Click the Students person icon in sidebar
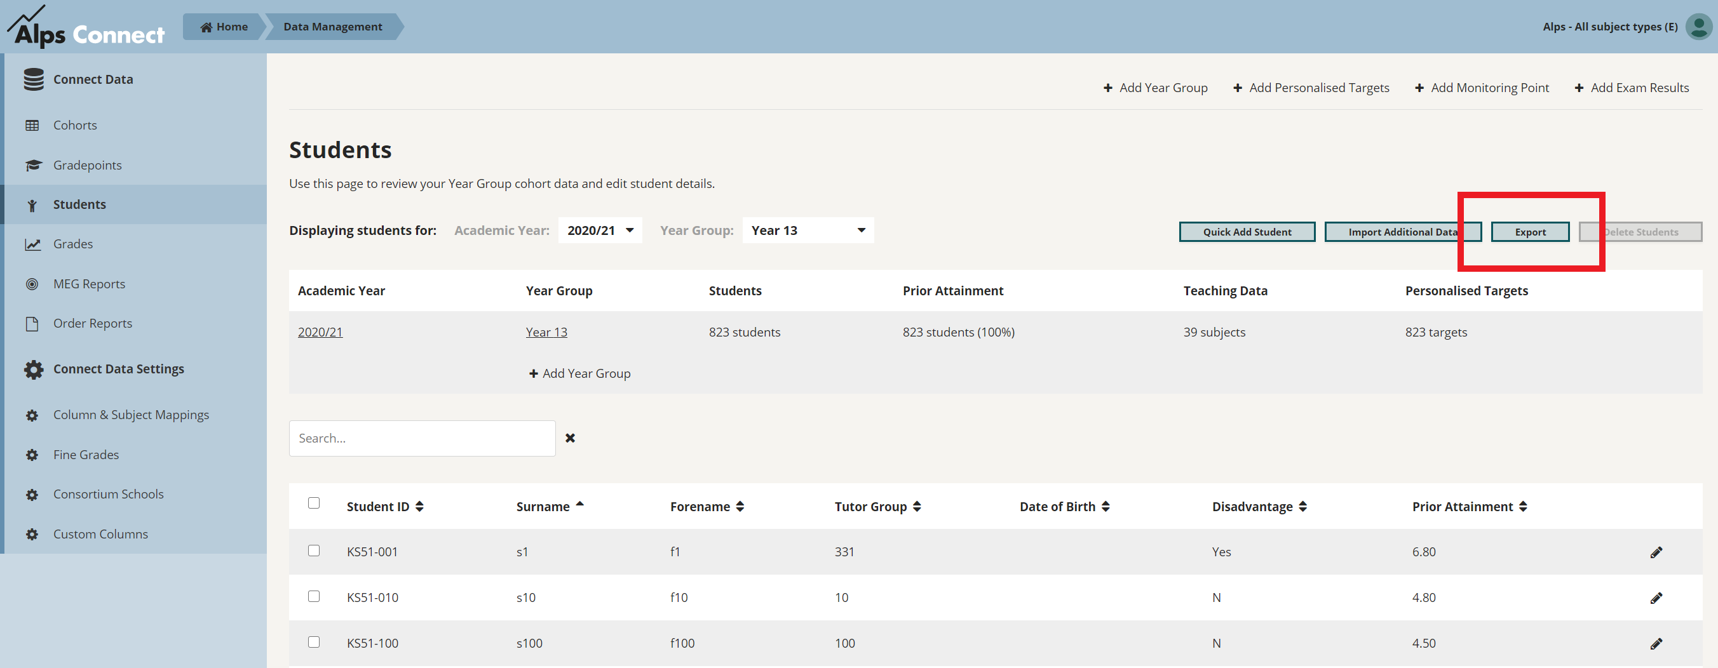Screen dimensions: 1718x668 click(32, 204)
